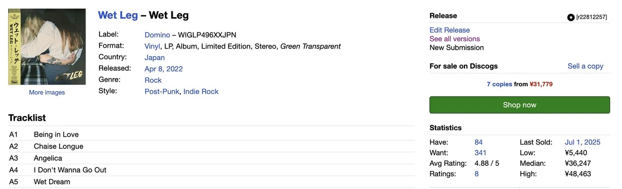Open the 7 copies for sale link

(499, 84)
